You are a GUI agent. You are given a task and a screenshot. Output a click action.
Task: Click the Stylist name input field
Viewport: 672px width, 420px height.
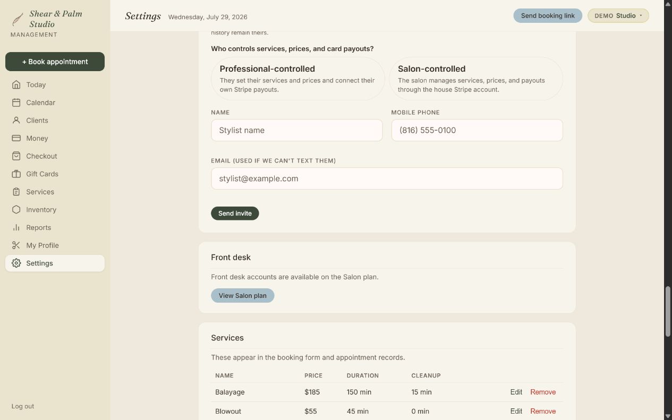coord(296,130)
